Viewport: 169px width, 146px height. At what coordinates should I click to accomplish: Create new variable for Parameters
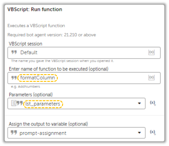(153, 103)
